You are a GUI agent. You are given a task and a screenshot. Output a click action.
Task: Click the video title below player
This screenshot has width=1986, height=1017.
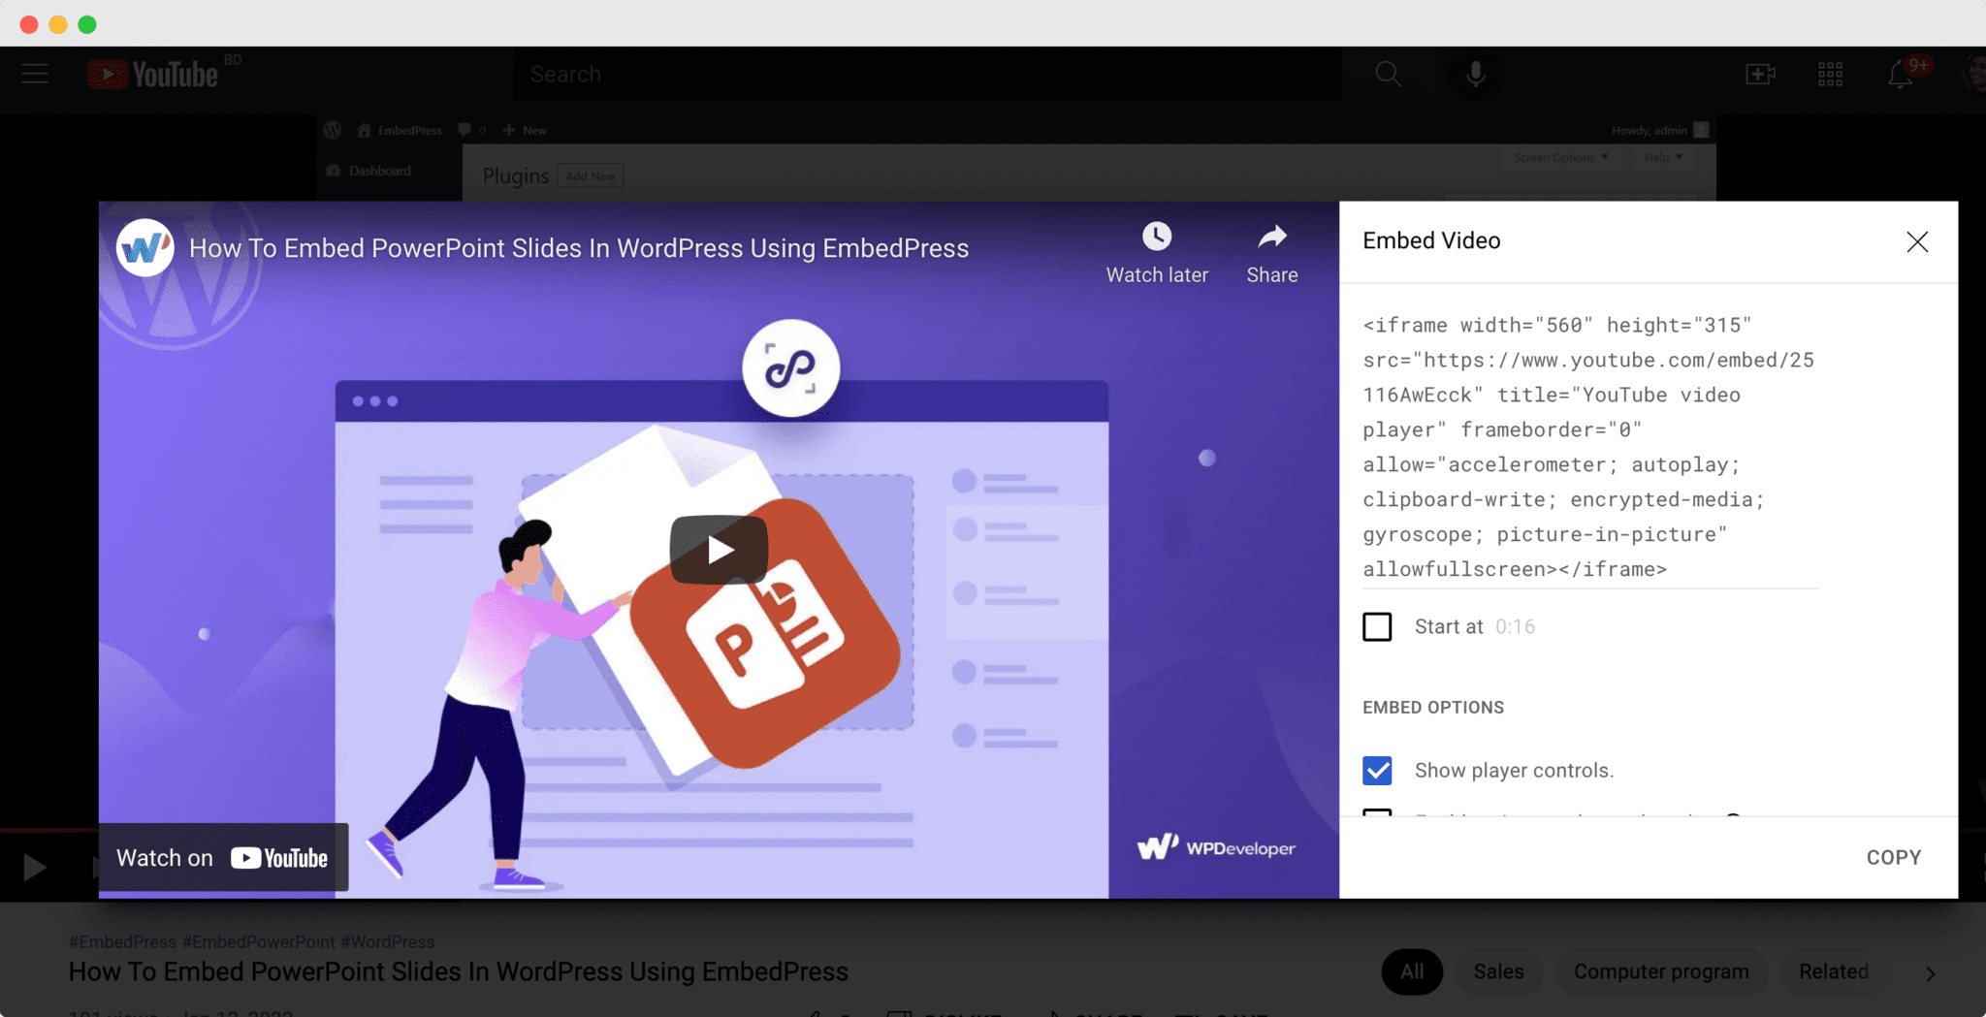459,971
